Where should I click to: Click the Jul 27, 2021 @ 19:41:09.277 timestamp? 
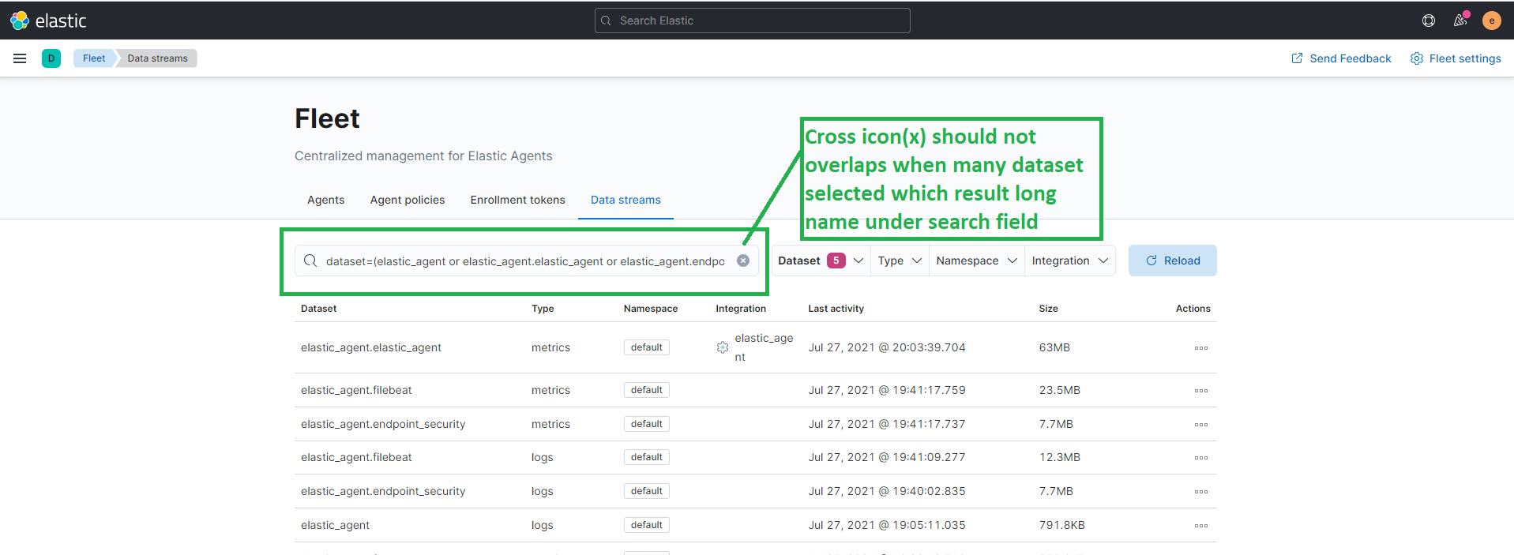887,457
